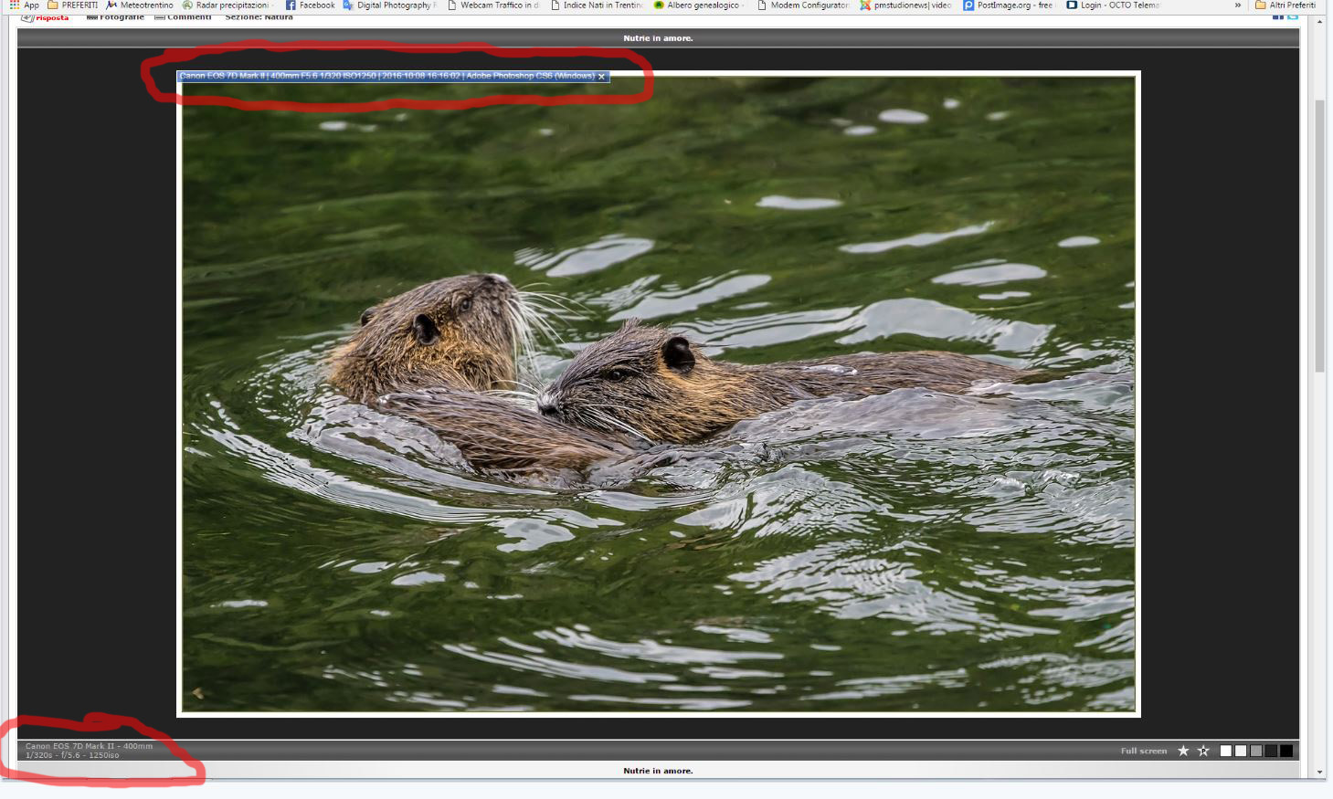1333x799 pixels.
Task: Open the Facebook bookmark
Action: tap(311, 5)
